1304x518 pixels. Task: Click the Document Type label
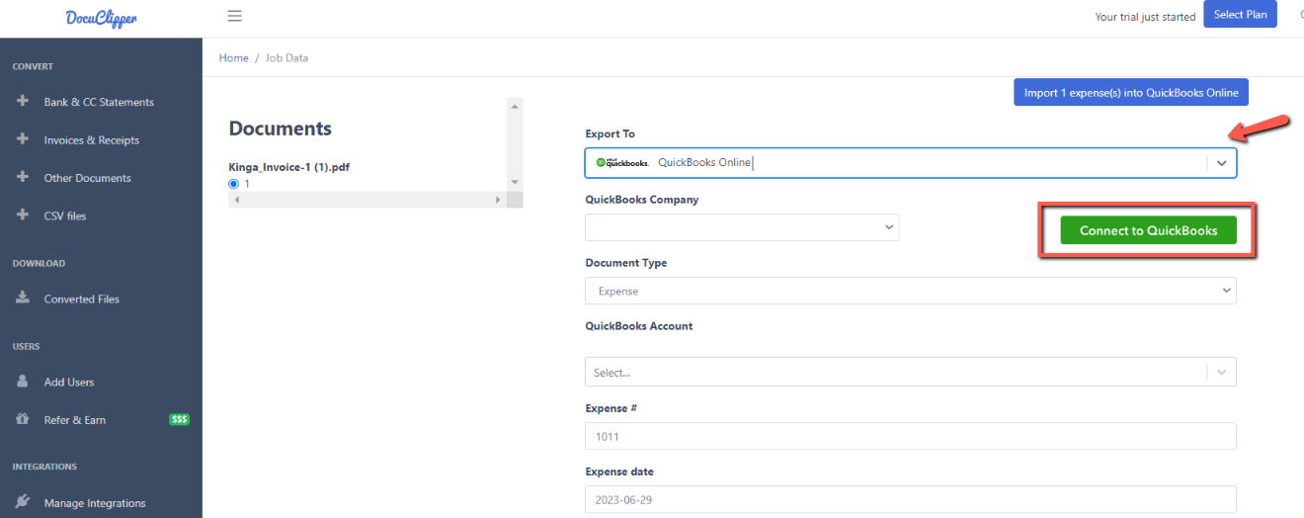[x=625, y=263]
